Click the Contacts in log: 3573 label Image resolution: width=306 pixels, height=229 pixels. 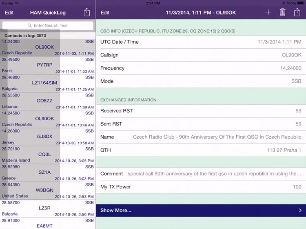25,36
